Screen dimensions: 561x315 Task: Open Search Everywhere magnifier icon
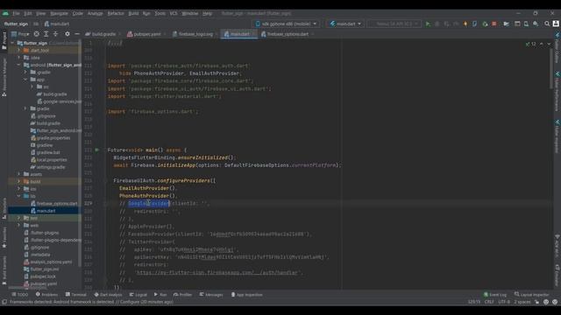(x=547, y=24)
